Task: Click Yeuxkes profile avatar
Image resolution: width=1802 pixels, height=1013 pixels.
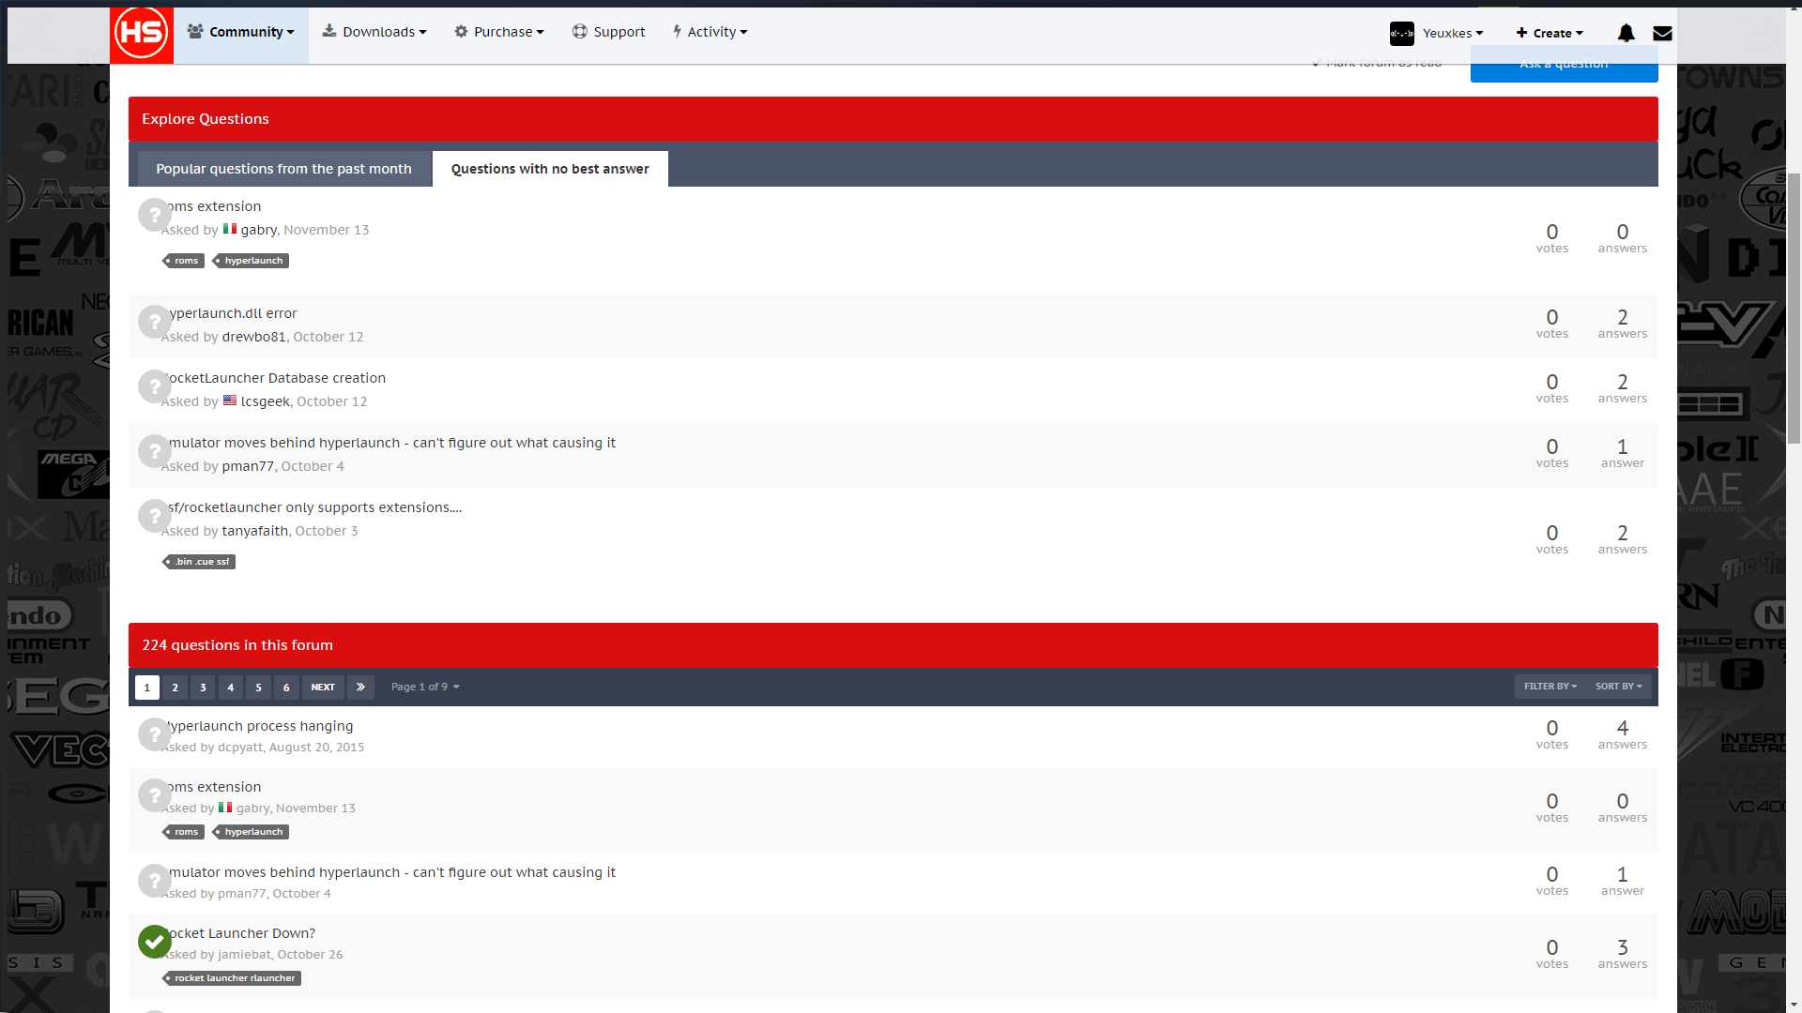Action: (x=1401, y=33)
